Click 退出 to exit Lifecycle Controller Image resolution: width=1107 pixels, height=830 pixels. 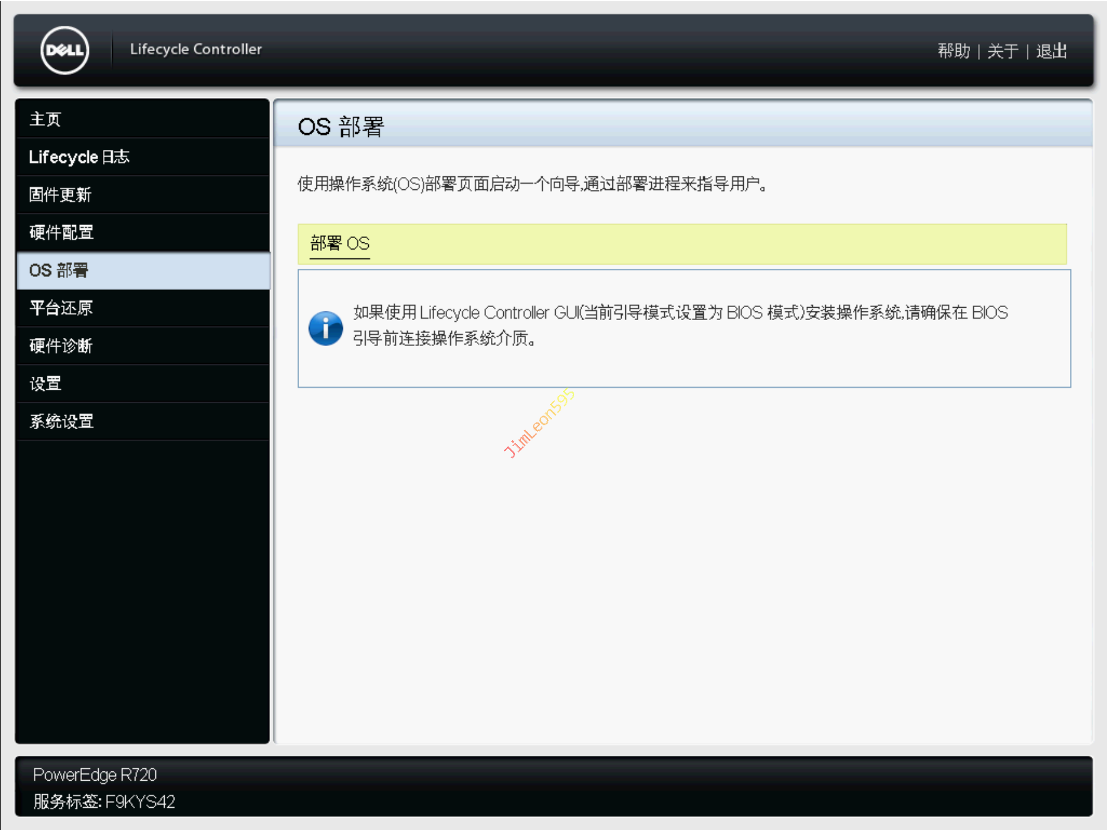click(1051, 51)
